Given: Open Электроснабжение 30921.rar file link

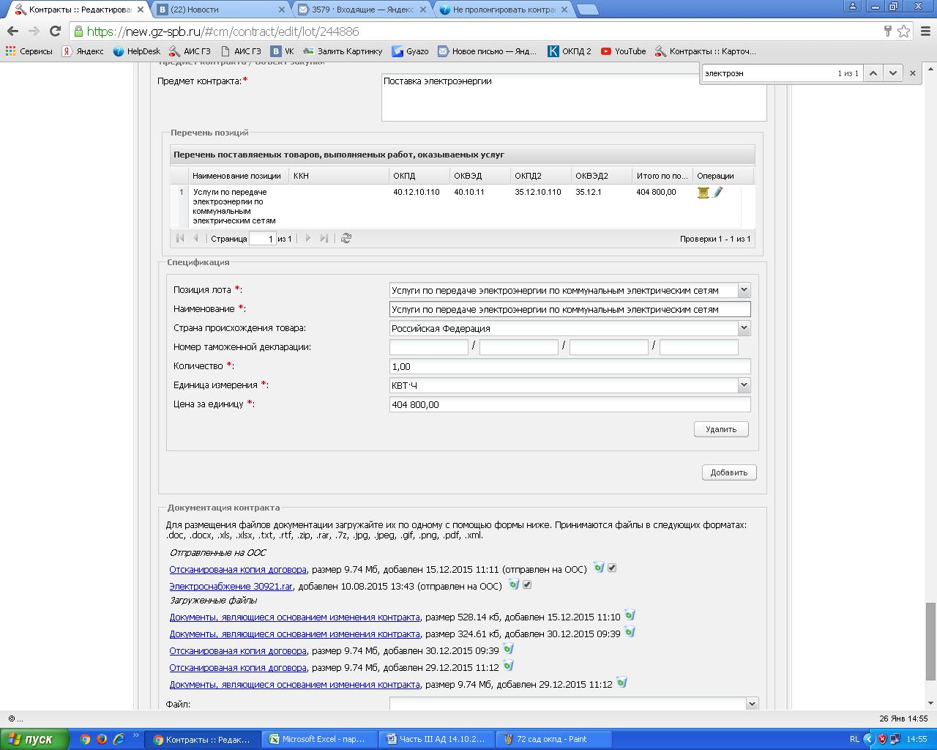Looking at the screenshot, I should click(231, 586).
